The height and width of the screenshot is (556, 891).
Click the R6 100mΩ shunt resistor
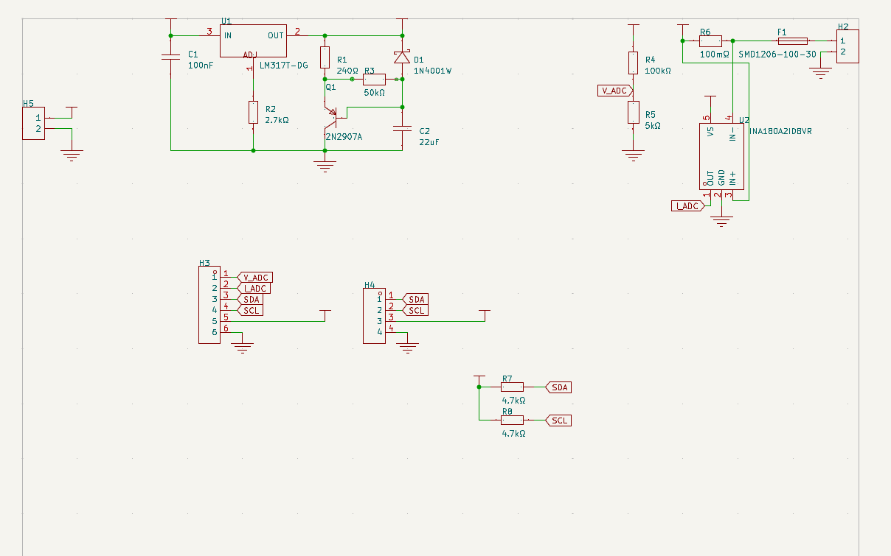point(710,41)
